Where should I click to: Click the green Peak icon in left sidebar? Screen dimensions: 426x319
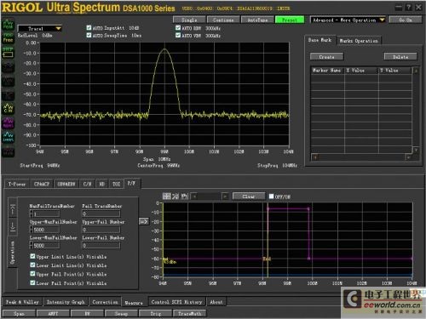click(x=8, y=25)
